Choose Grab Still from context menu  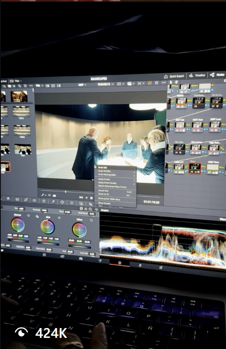(115, 168)
